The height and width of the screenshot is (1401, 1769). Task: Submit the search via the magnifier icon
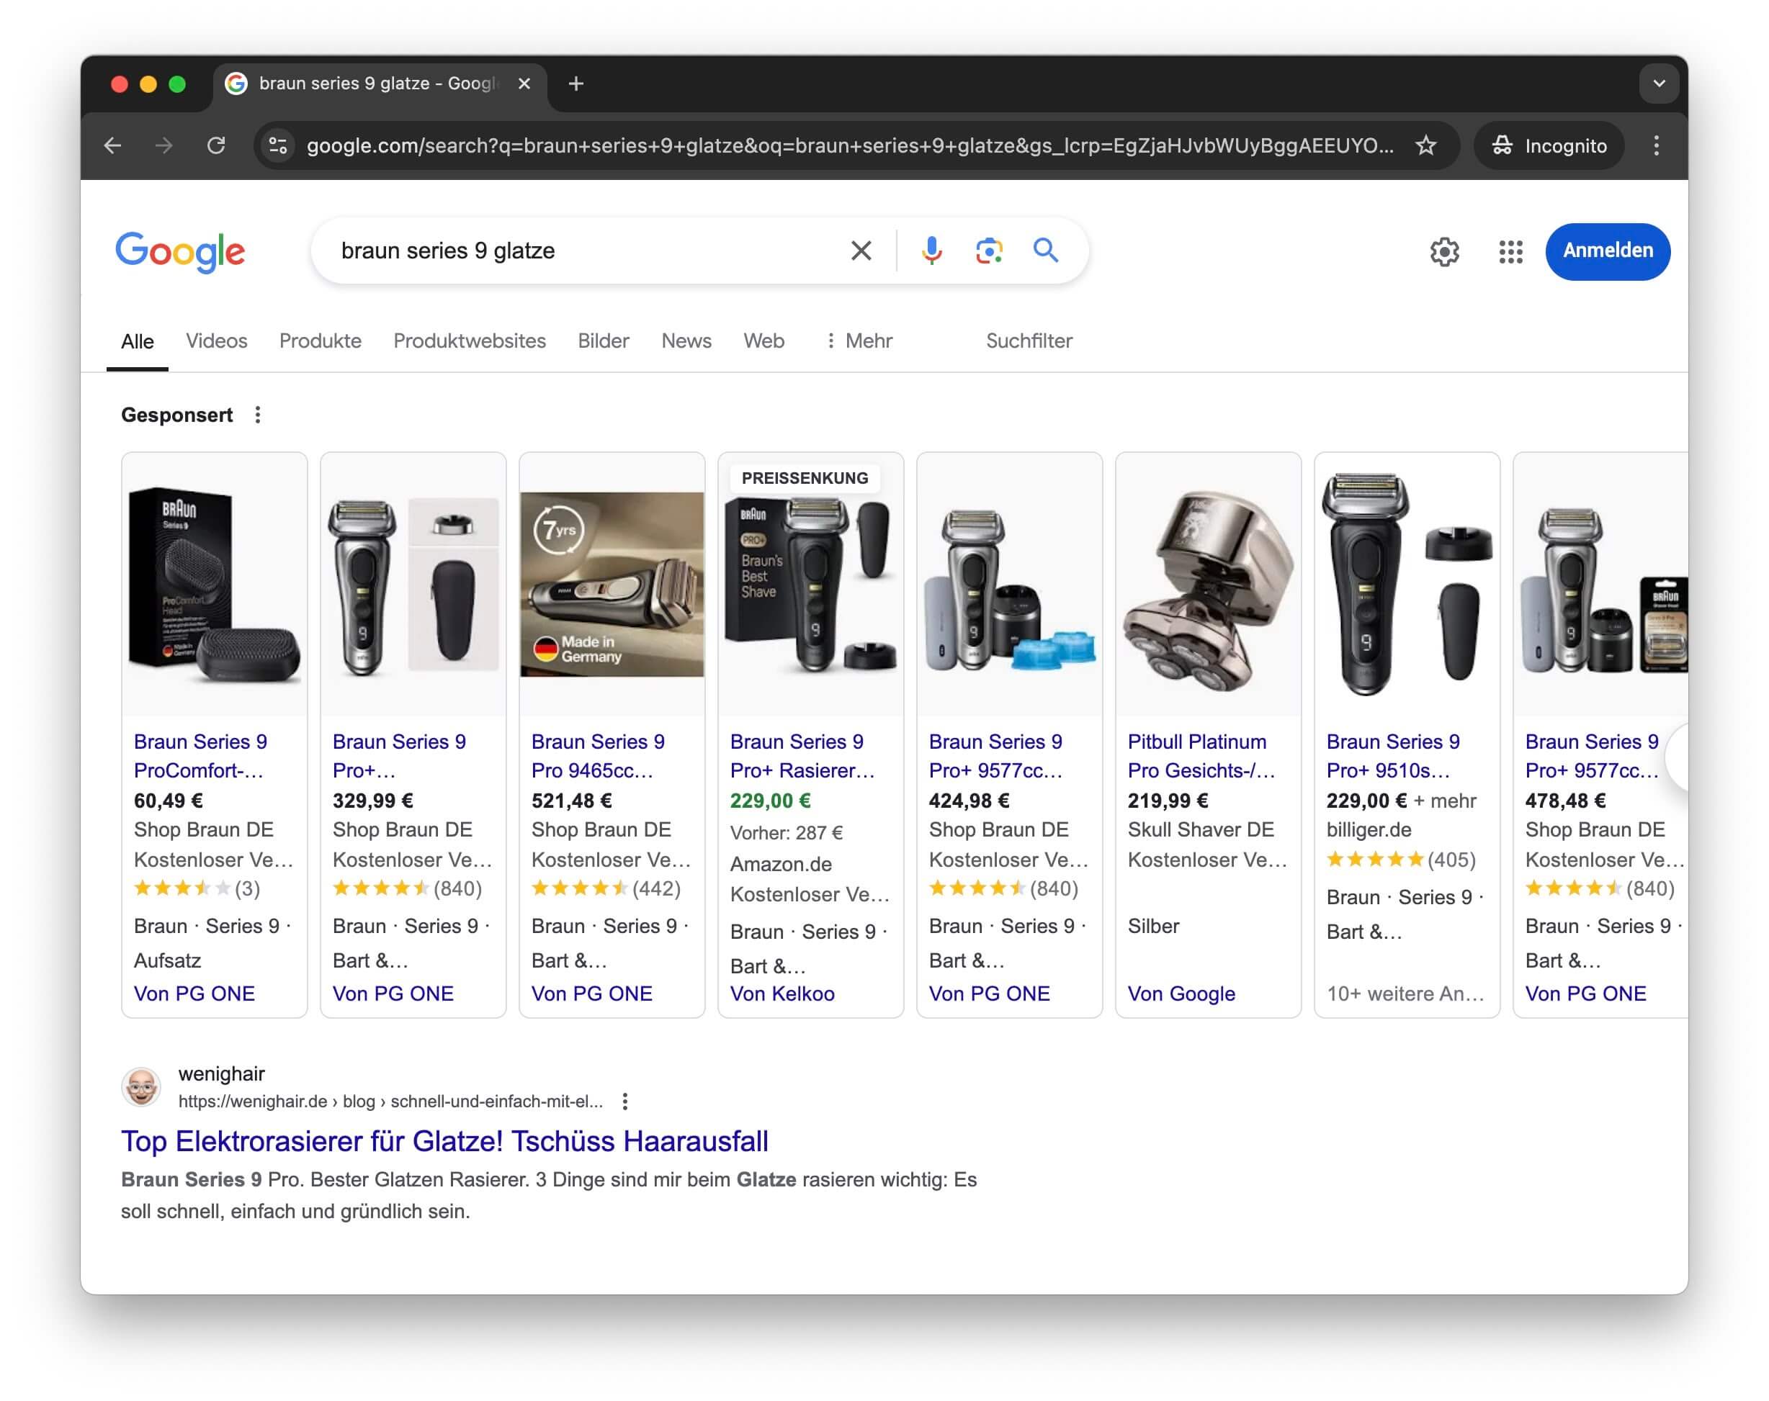pos(1045,251)
